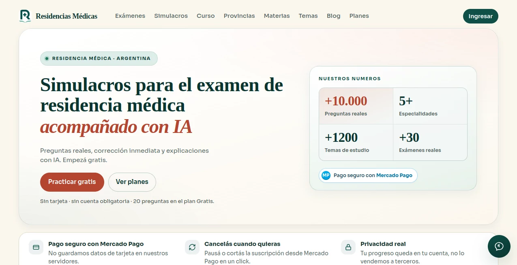Click the 'Pago seguro con Mercado Pago' feature title
Image resolution: width=517 pixels, height=265 pixels.
96,244
